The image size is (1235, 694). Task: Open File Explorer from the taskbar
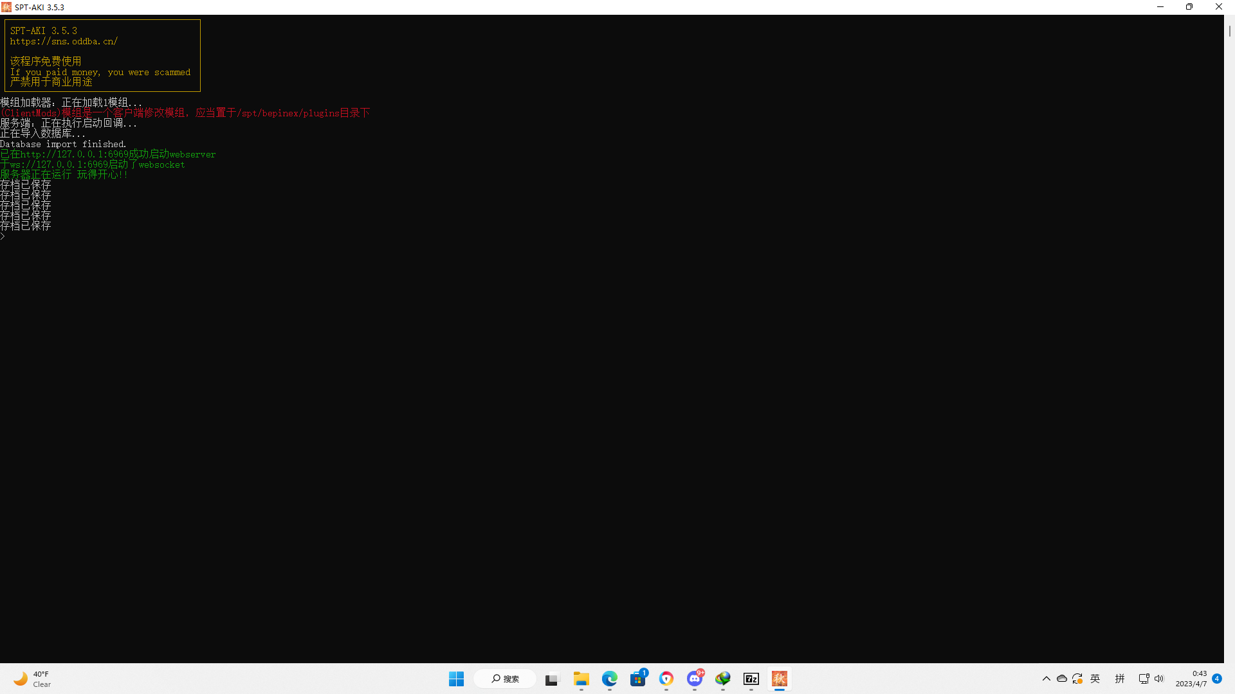581,679
